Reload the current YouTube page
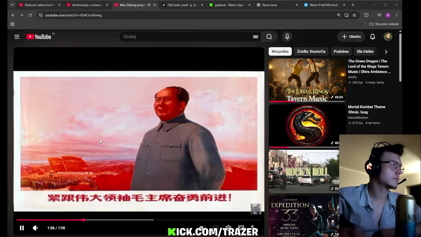The image size is (421, 237). [30, 15]
